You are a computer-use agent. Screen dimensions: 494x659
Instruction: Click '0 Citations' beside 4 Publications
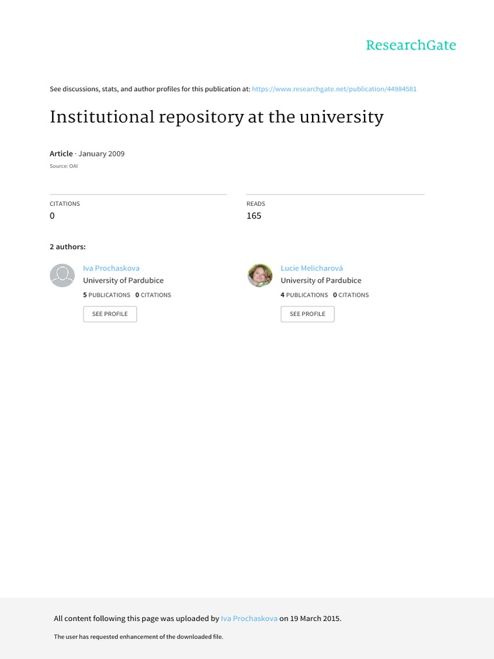(x=351, y=295)
